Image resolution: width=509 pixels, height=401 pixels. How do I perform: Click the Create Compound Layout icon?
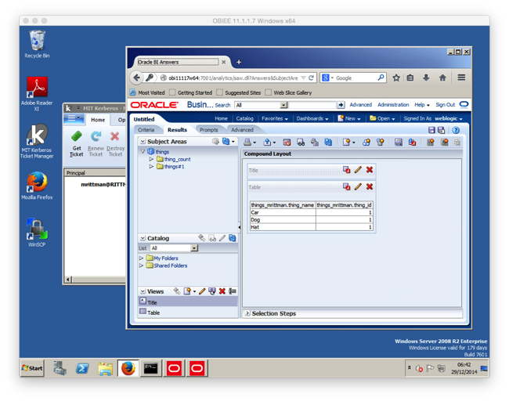tap(431, 143)
